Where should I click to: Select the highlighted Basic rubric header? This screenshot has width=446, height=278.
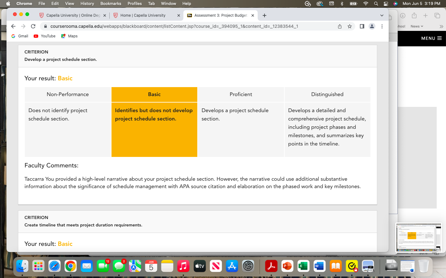point(154,95)
